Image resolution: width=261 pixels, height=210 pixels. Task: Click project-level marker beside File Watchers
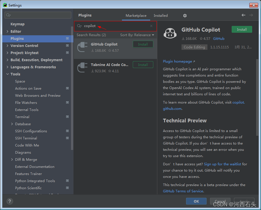(x=68, y=103)
